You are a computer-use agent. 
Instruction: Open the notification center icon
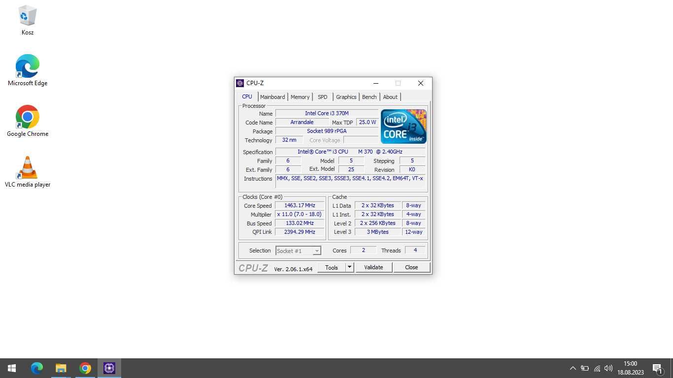657,368
